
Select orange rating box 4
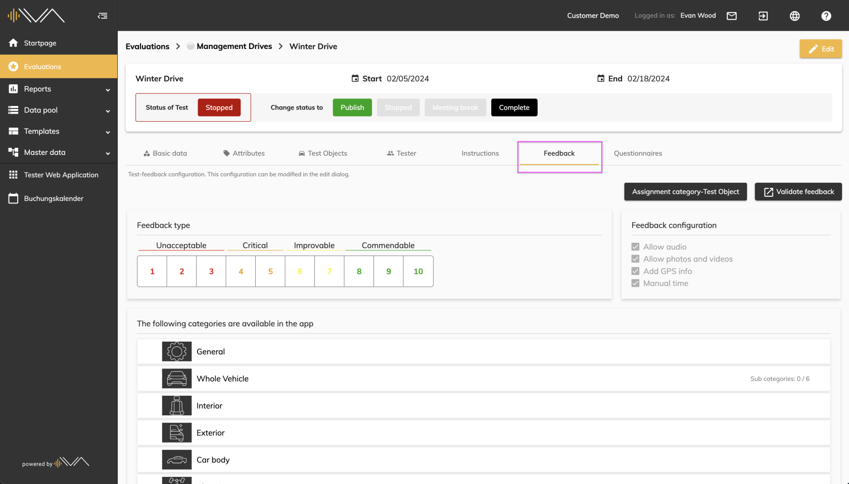click(x=241, y=272)
